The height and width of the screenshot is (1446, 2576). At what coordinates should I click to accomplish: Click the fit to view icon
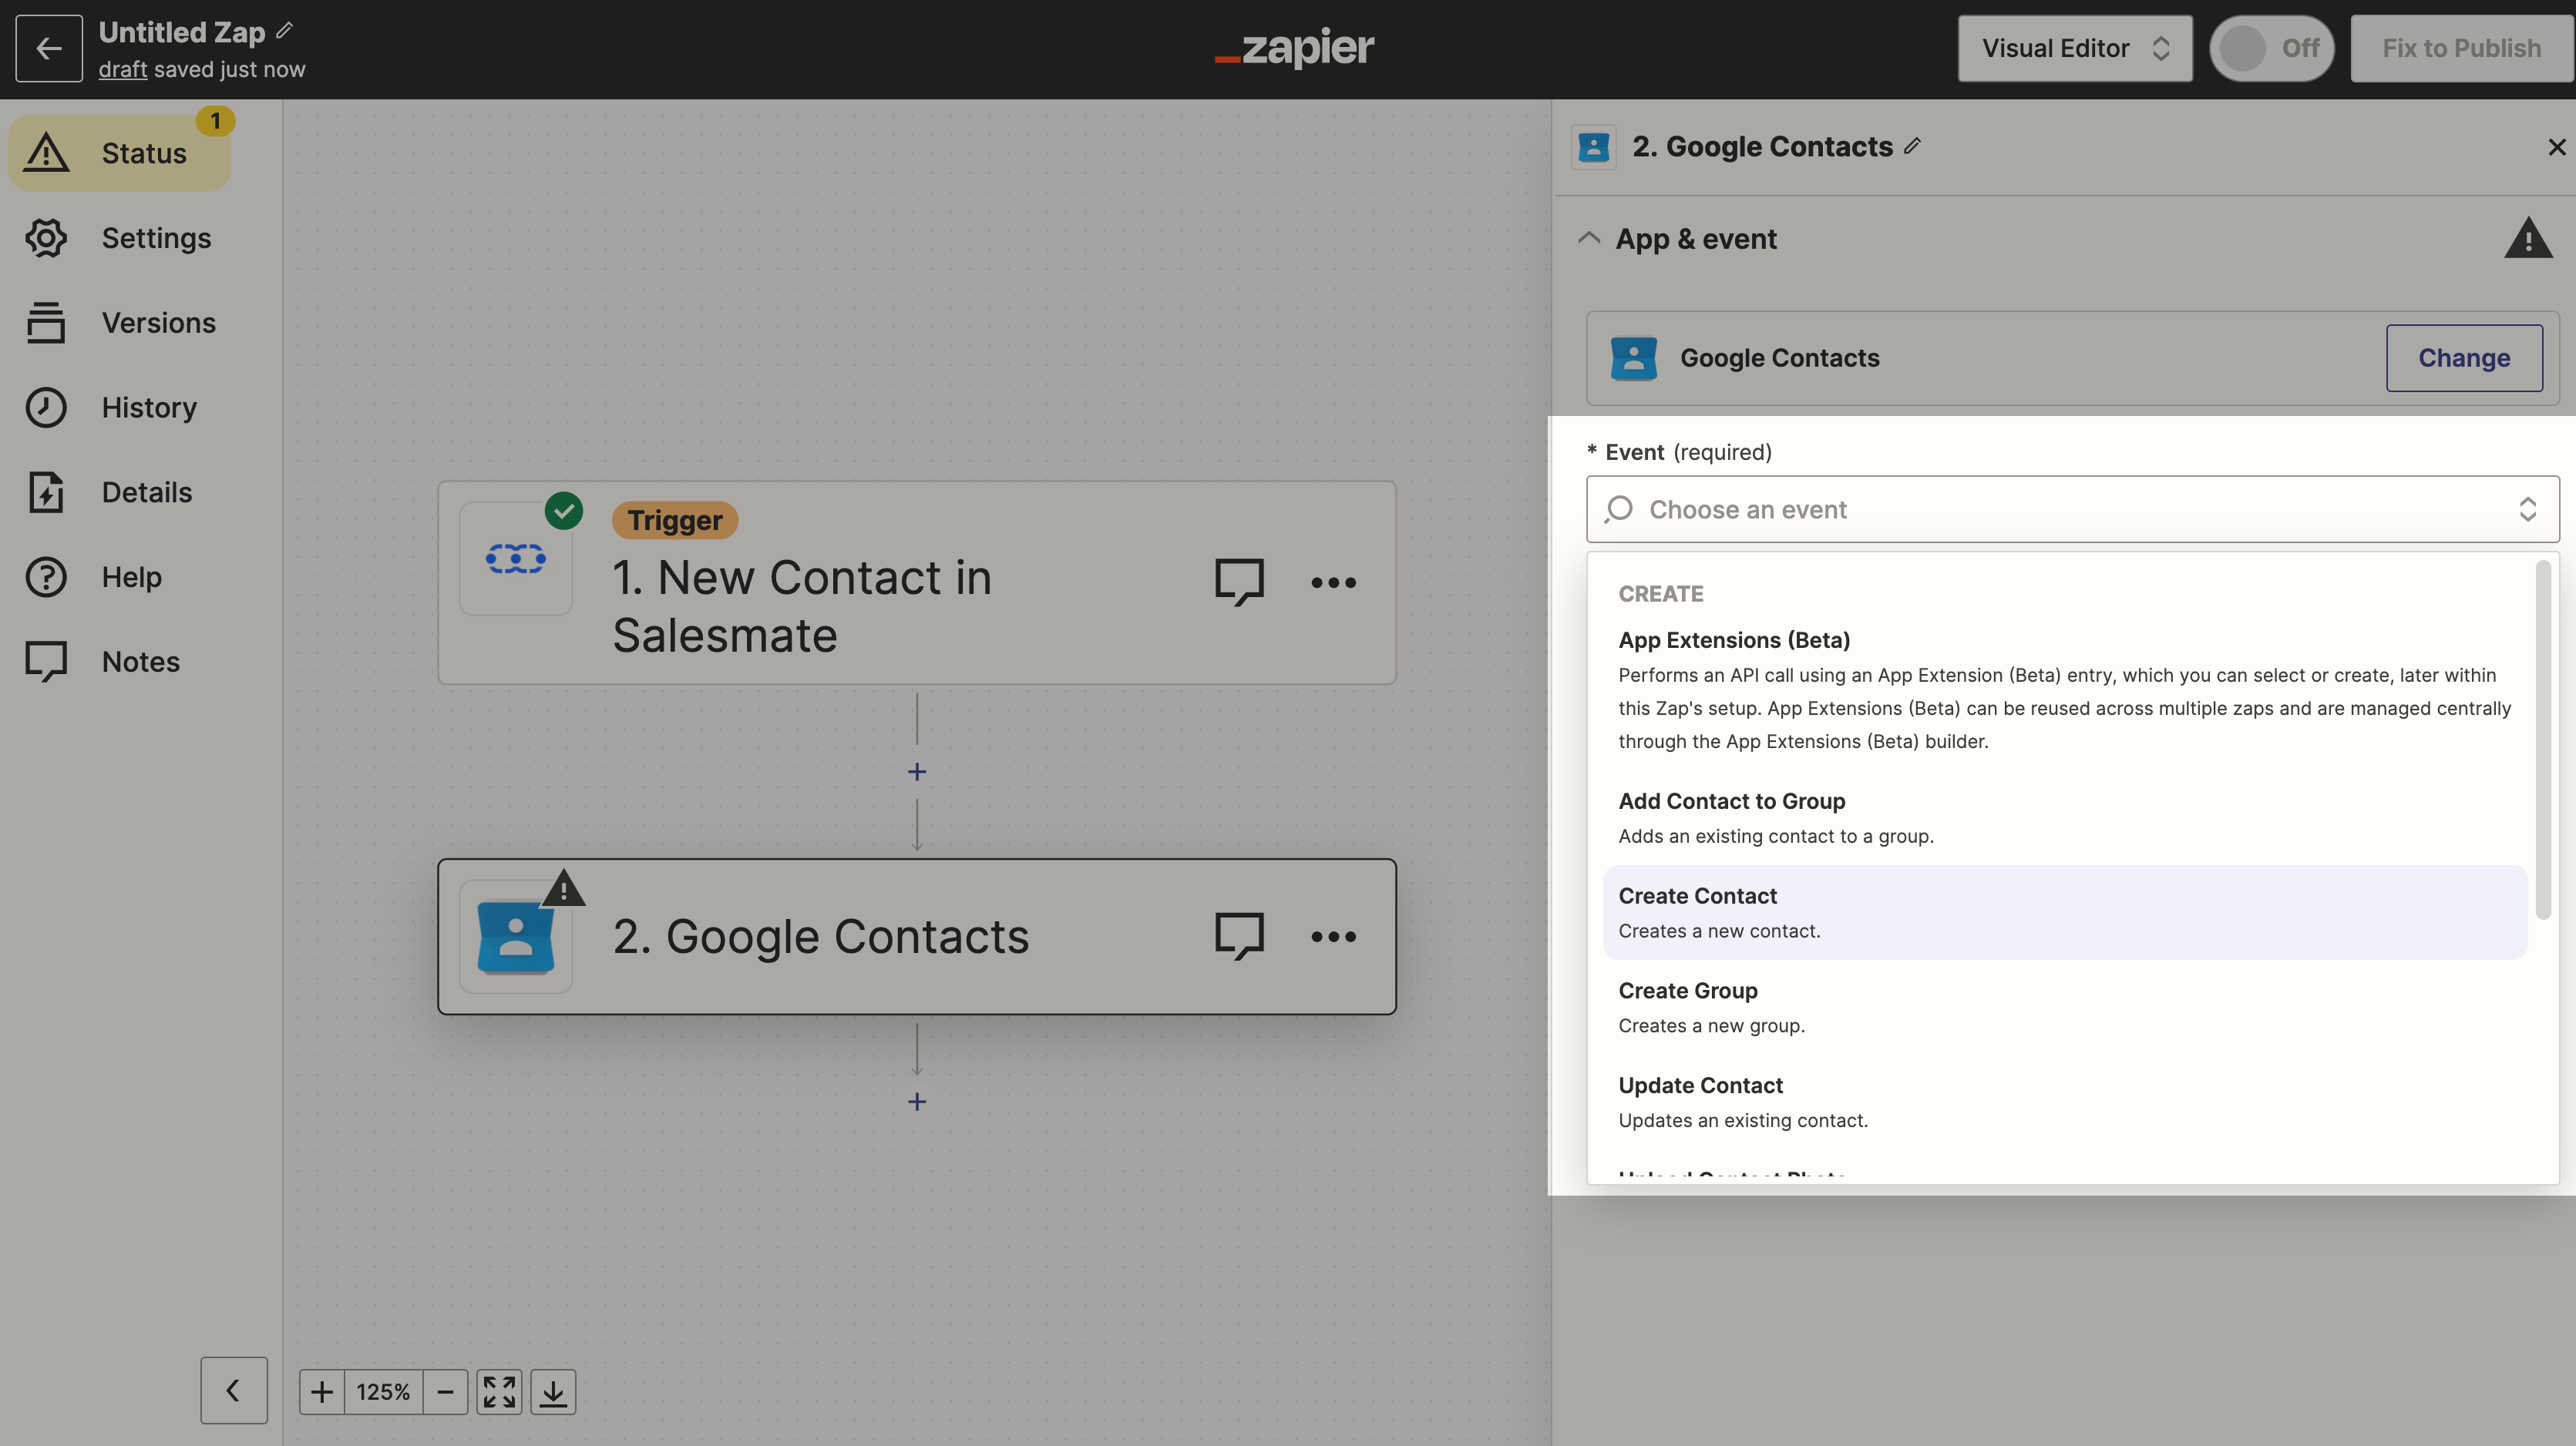pyautogui.click(x=499, y=1392)
